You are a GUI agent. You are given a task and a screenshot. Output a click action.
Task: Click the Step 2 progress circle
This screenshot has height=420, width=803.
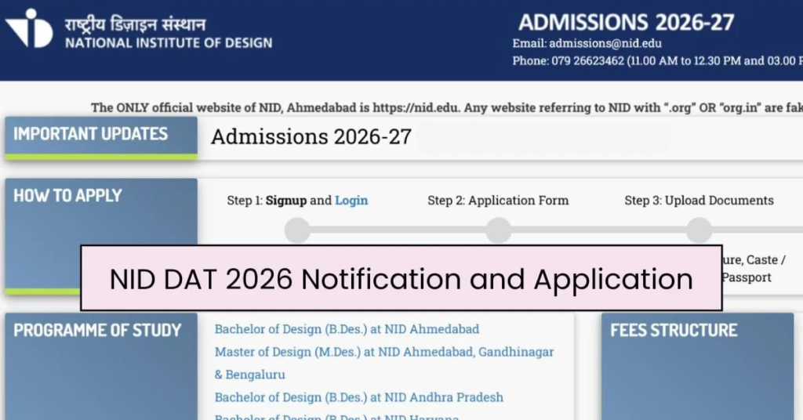pyautogui.click(x=498, y=230)
